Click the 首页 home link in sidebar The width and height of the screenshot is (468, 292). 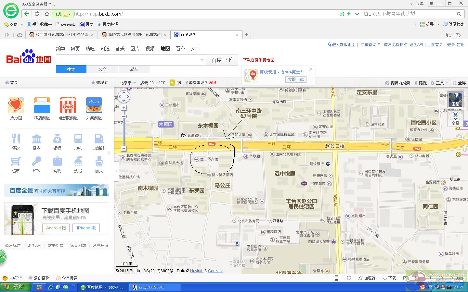(x=11, y=83)
